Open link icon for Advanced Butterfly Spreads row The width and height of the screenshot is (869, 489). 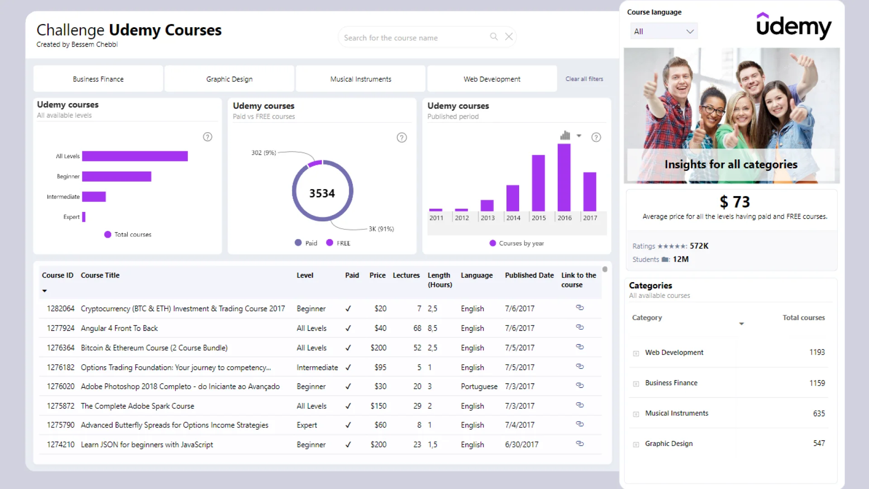click(x=580, y=424)
